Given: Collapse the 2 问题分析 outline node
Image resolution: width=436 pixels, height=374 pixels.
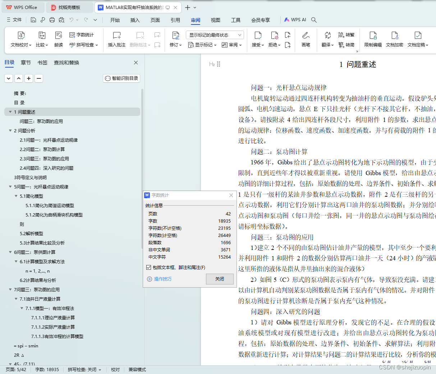Looking at the screenshot, I should (10, 131).
